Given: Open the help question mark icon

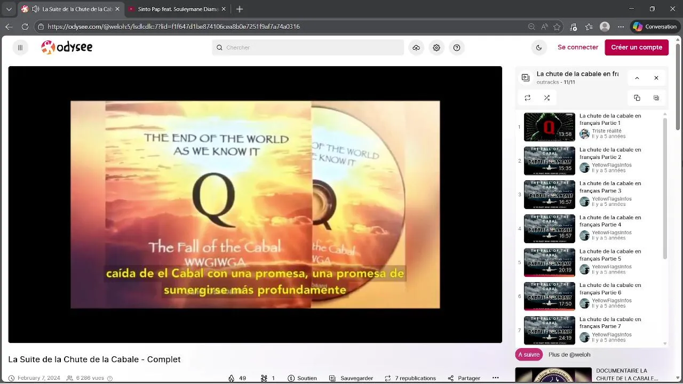Looking at the screenshot, I should tap(457, 47).
